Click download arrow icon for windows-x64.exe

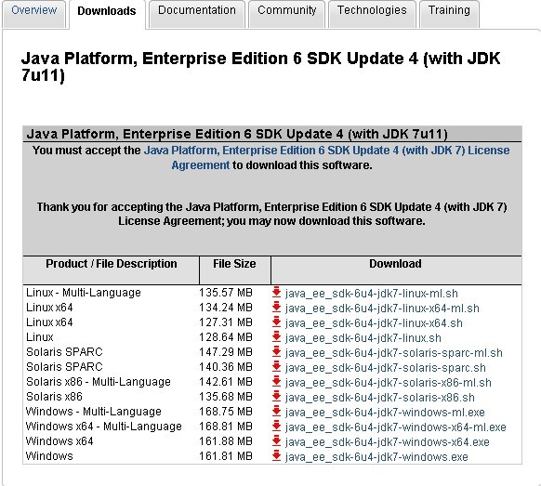pos(276,440)
